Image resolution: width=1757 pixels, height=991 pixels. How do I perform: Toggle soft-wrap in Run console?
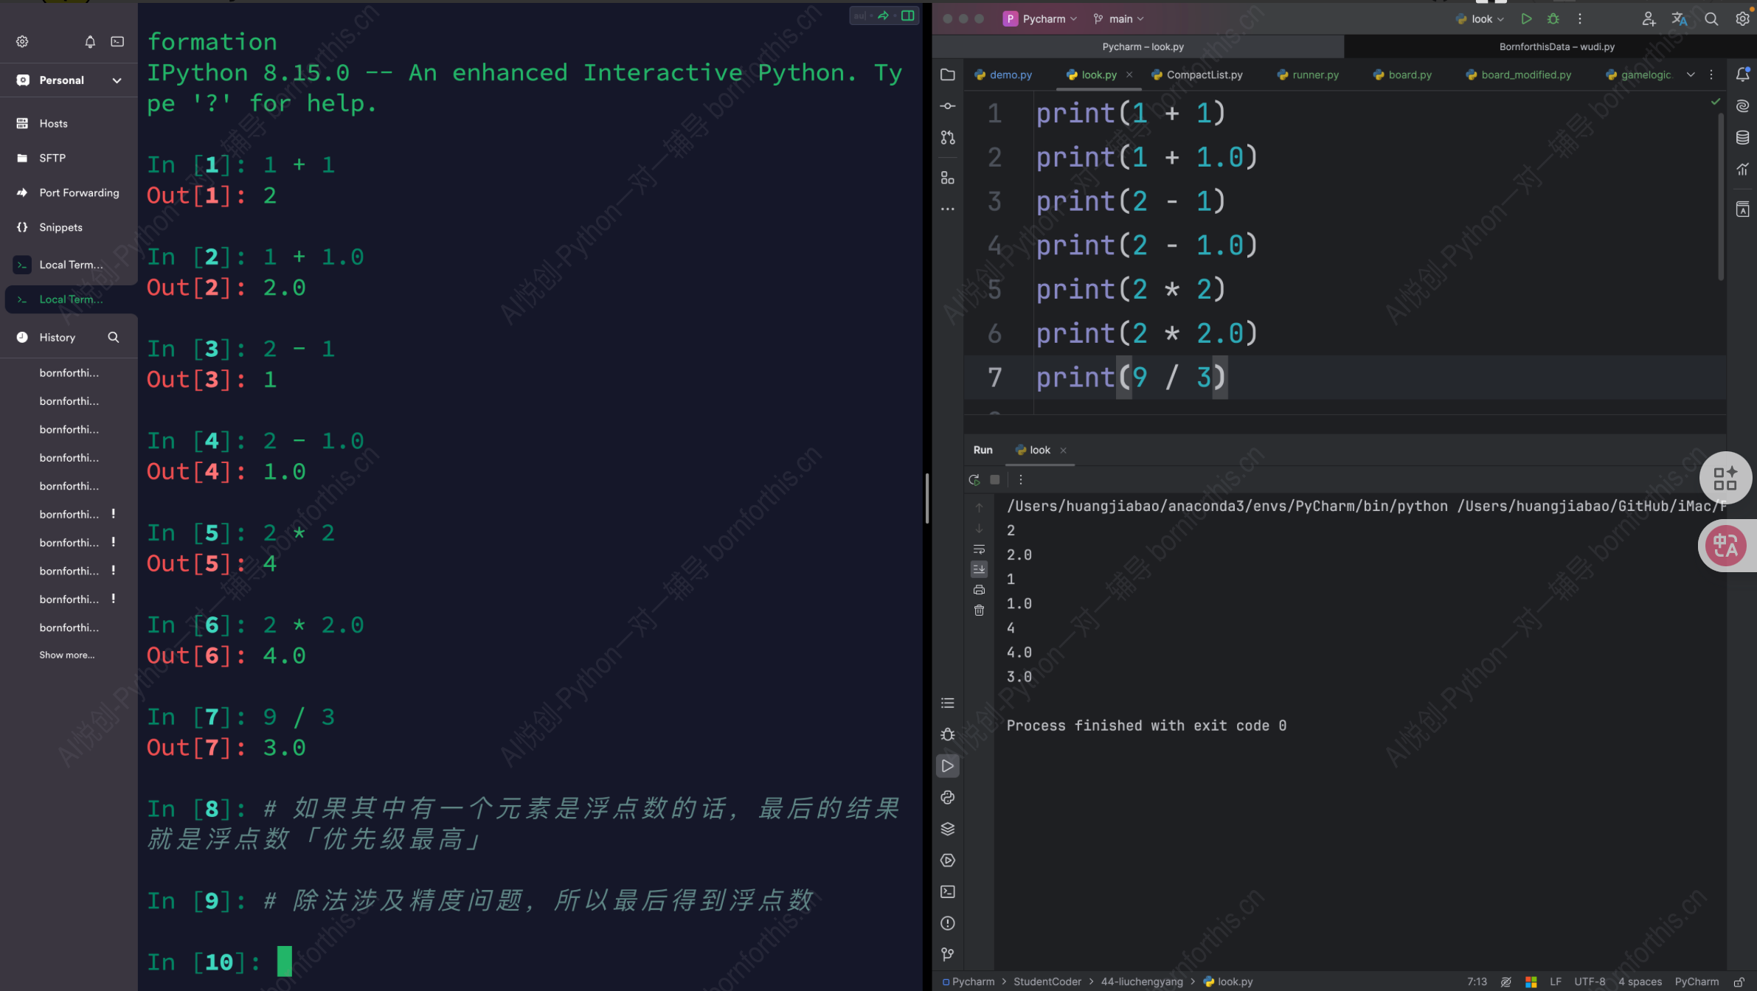tap(979, 549)
